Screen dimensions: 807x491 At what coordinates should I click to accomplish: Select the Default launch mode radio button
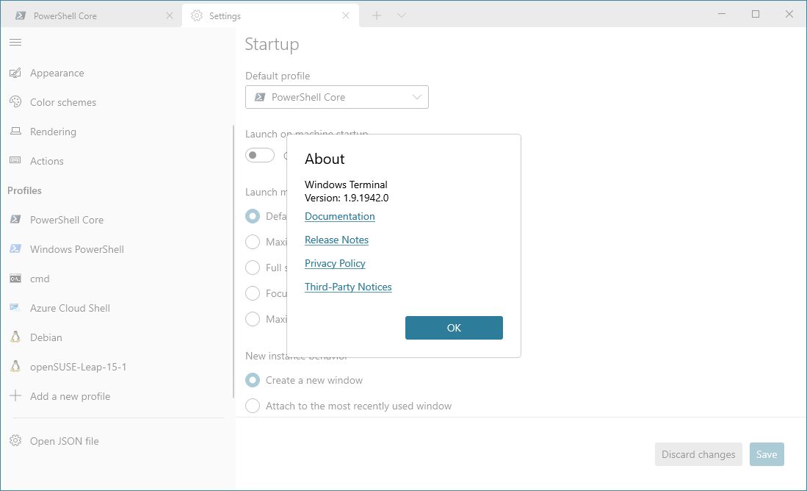[252, 216]
